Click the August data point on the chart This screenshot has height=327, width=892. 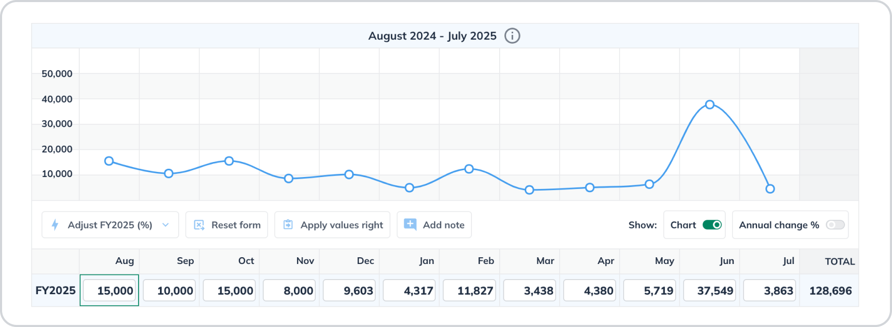point(109,161)
